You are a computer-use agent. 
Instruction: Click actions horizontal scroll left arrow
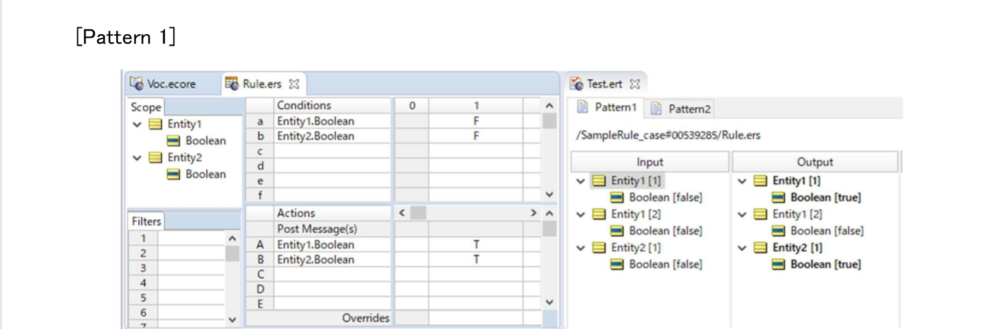point(402,214)
